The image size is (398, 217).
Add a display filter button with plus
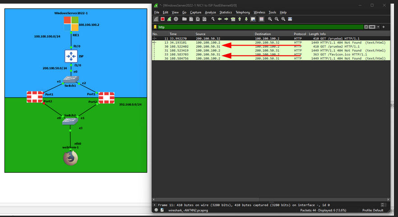384,27
